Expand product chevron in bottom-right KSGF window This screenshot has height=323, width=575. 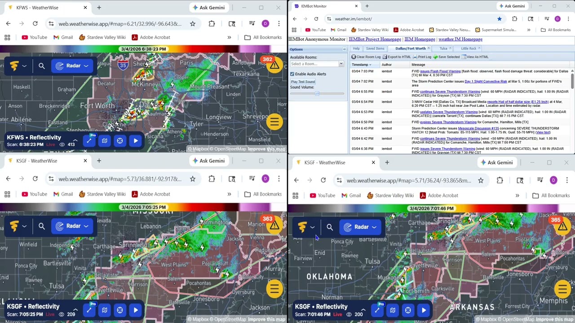(363, 310)
